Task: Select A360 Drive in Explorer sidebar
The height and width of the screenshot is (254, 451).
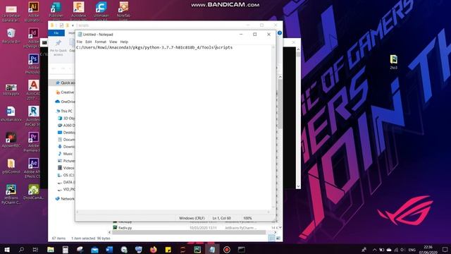Action: click(66, 126)
